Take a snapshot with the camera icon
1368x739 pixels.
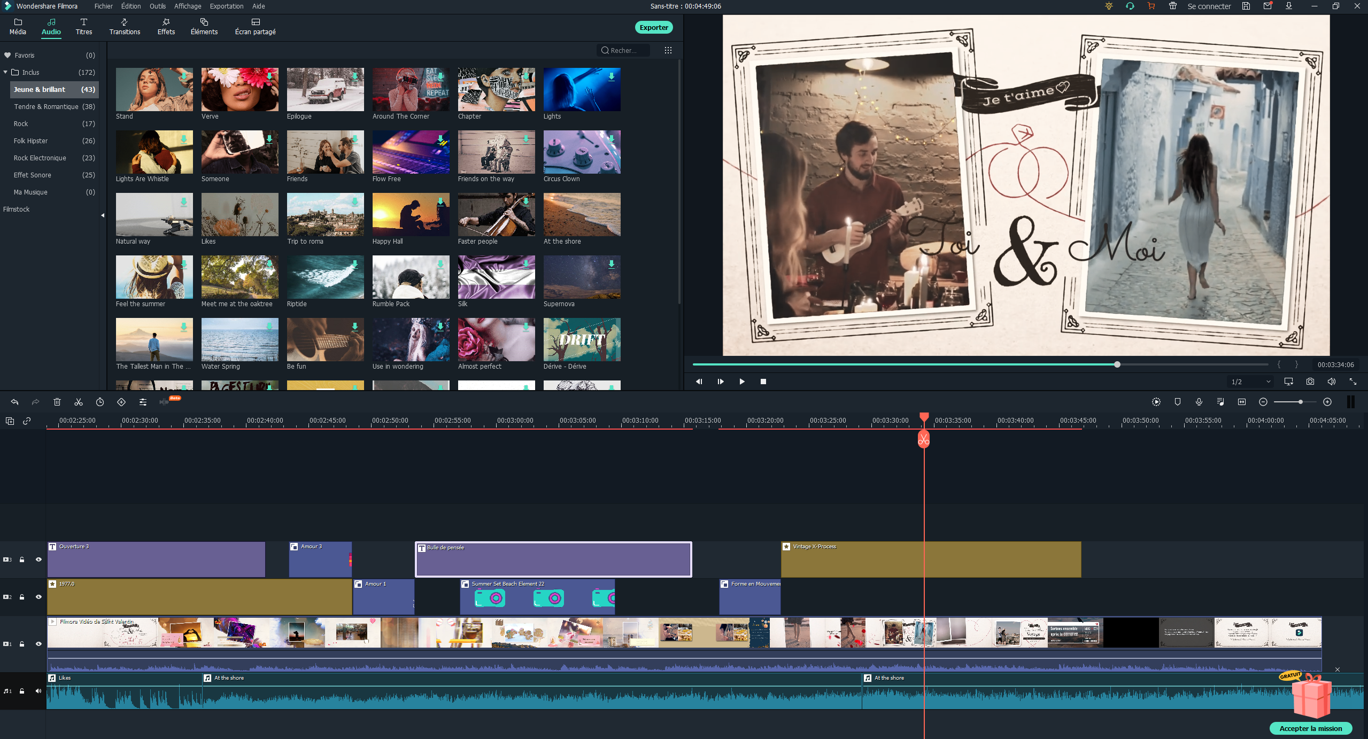(x=1310, y=382)
